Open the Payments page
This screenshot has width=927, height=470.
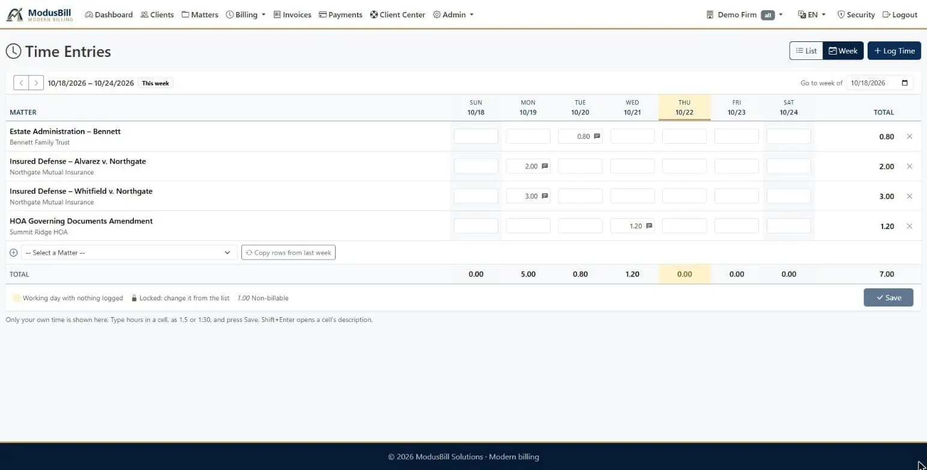click(340, 14)
